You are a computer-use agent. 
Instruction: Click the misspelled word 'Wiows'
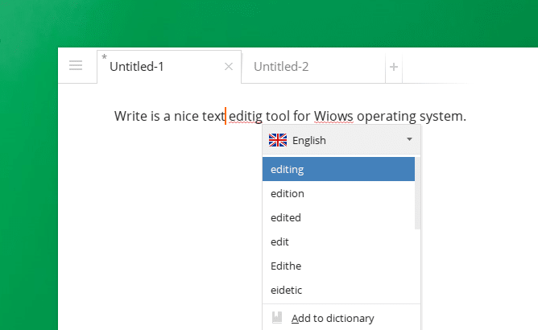(x=333, y=116)
